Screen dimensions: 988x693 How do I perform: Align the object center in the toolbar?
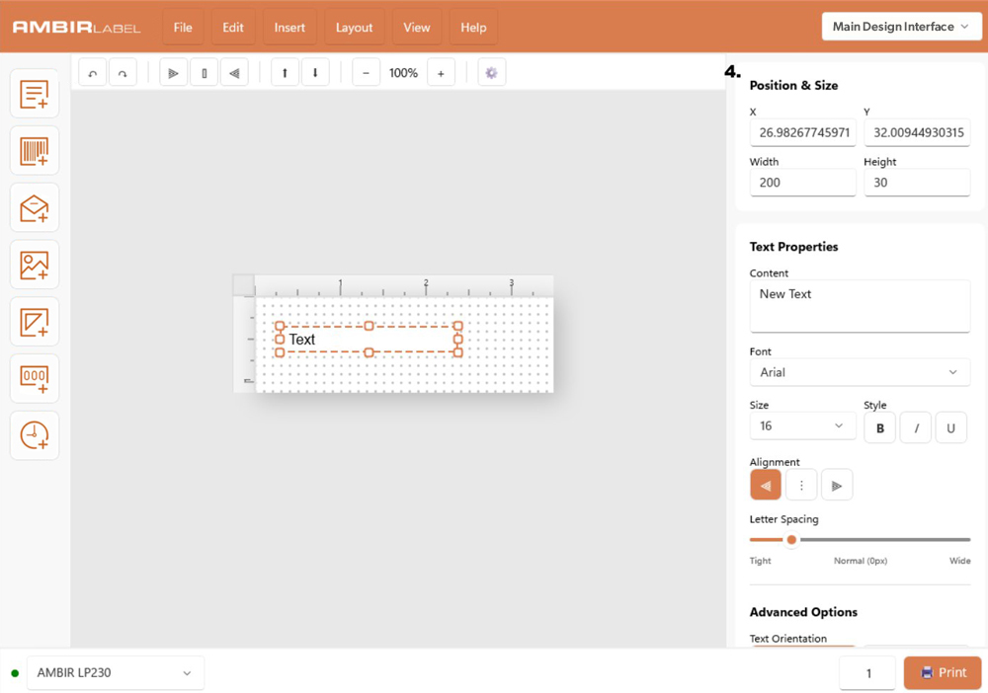click(205, 73)
